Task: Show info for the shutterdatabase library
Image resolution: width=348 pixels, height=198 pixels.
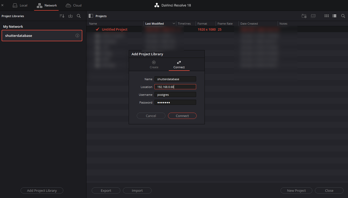Action: pyautogui.click(x=77, y=36)
